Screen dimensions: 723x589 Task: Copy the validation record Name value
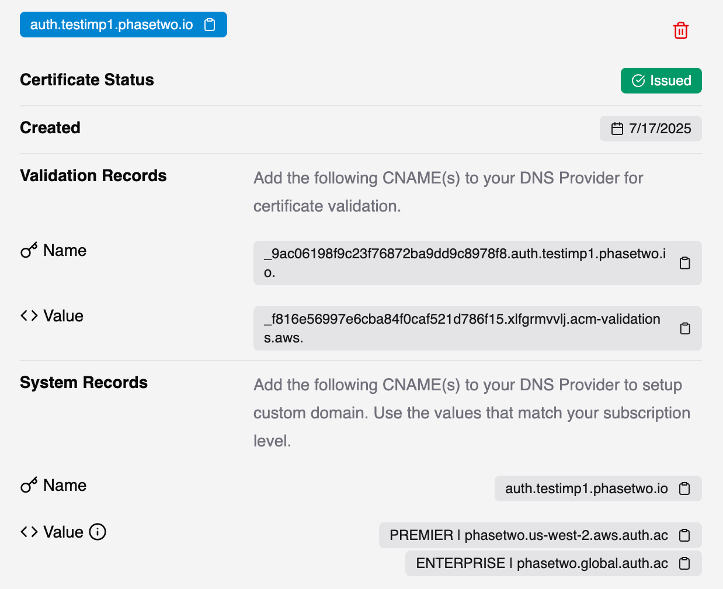(x=685, y=263)
